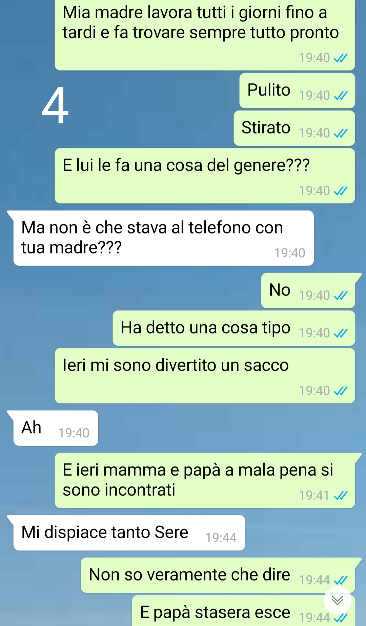Tap the 19:44 timestamp on 'Mi dispiace tanto Sere'
The image size is (366, 626).
[221, 538]
